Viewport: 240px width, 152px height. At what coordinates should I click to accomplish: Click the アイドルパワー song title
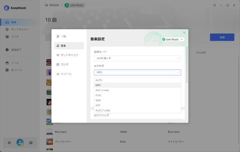63,142
